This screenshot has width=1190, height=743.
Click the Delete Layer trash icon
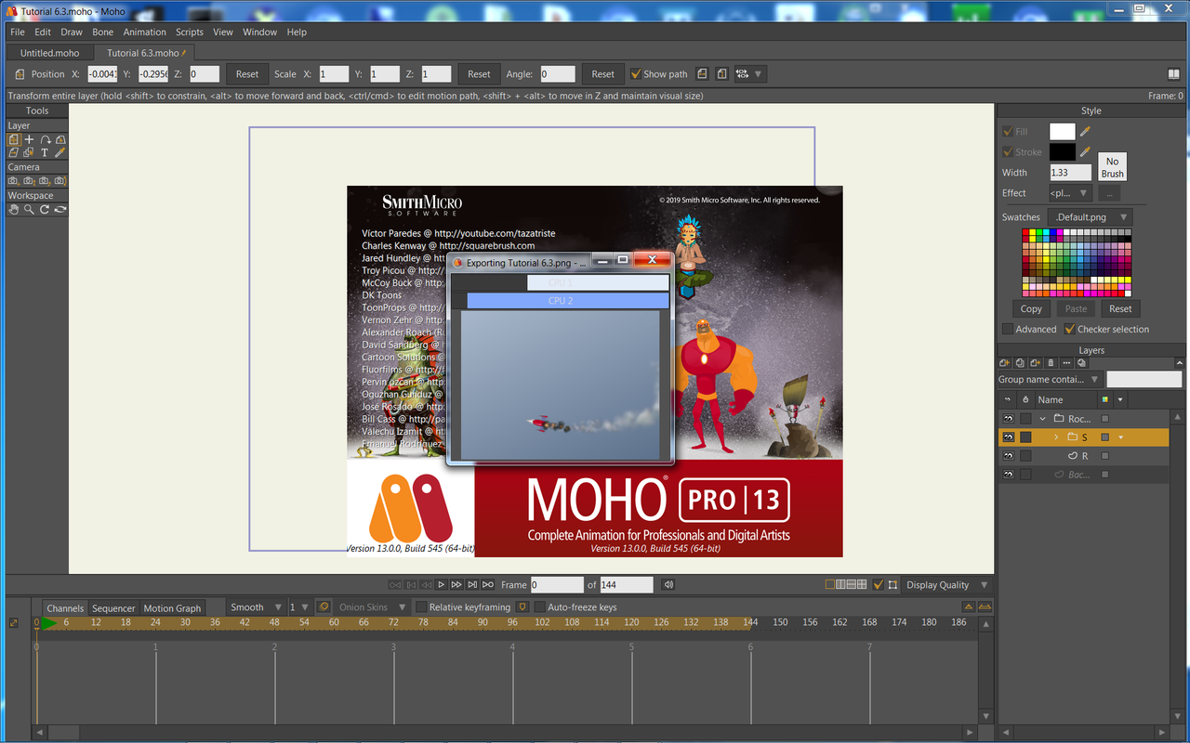click(1051, 362)
